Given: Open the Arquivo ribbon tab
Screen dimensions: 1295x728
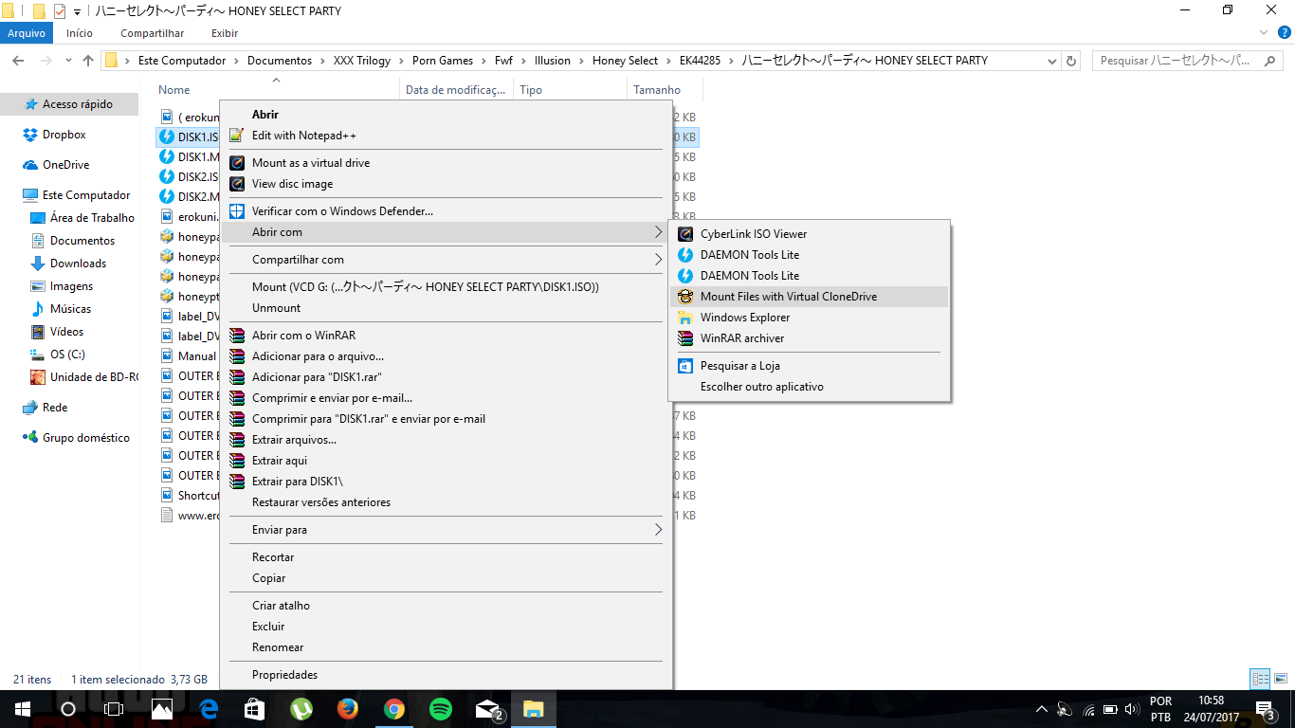Looking at the screenshot, I should click(27, 33).
